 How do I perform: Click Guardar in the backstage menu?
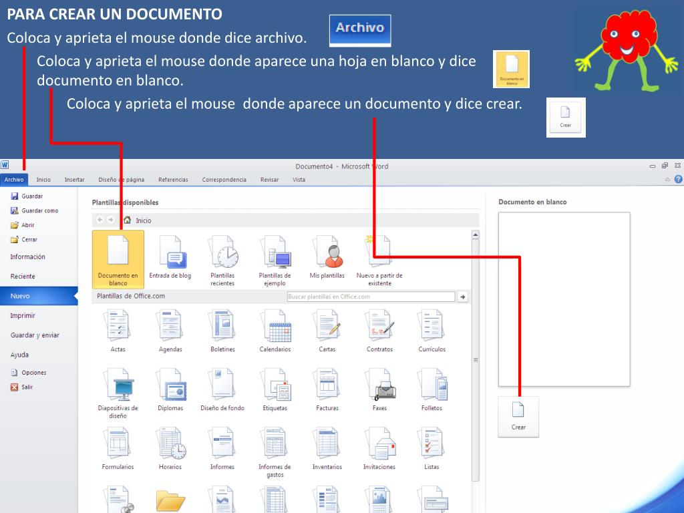[27, 196]
